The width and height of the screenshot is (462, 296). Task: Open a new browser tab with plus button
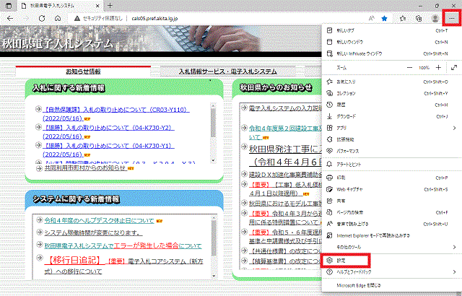point(110,5)
